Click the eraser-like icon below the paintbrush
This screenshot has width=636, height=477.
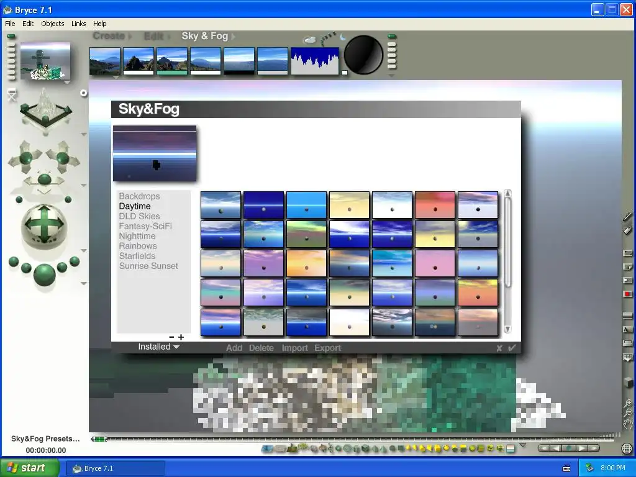click(x=627, y=230)
